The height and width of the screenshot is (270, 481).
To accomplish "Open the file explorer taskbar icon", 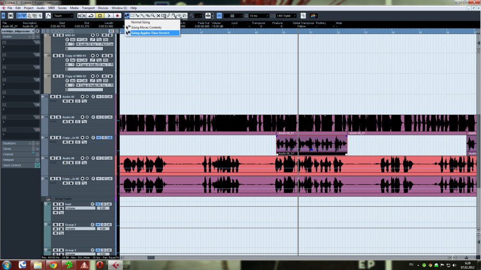I will (38, 265).
